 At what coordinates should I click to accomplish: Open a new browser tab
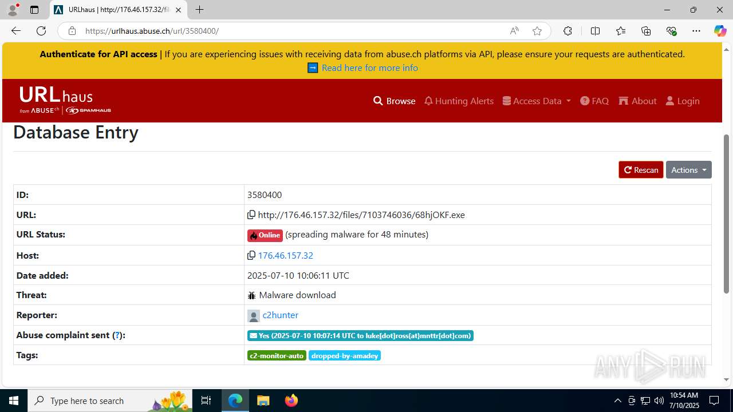click(x=199, y=10)
